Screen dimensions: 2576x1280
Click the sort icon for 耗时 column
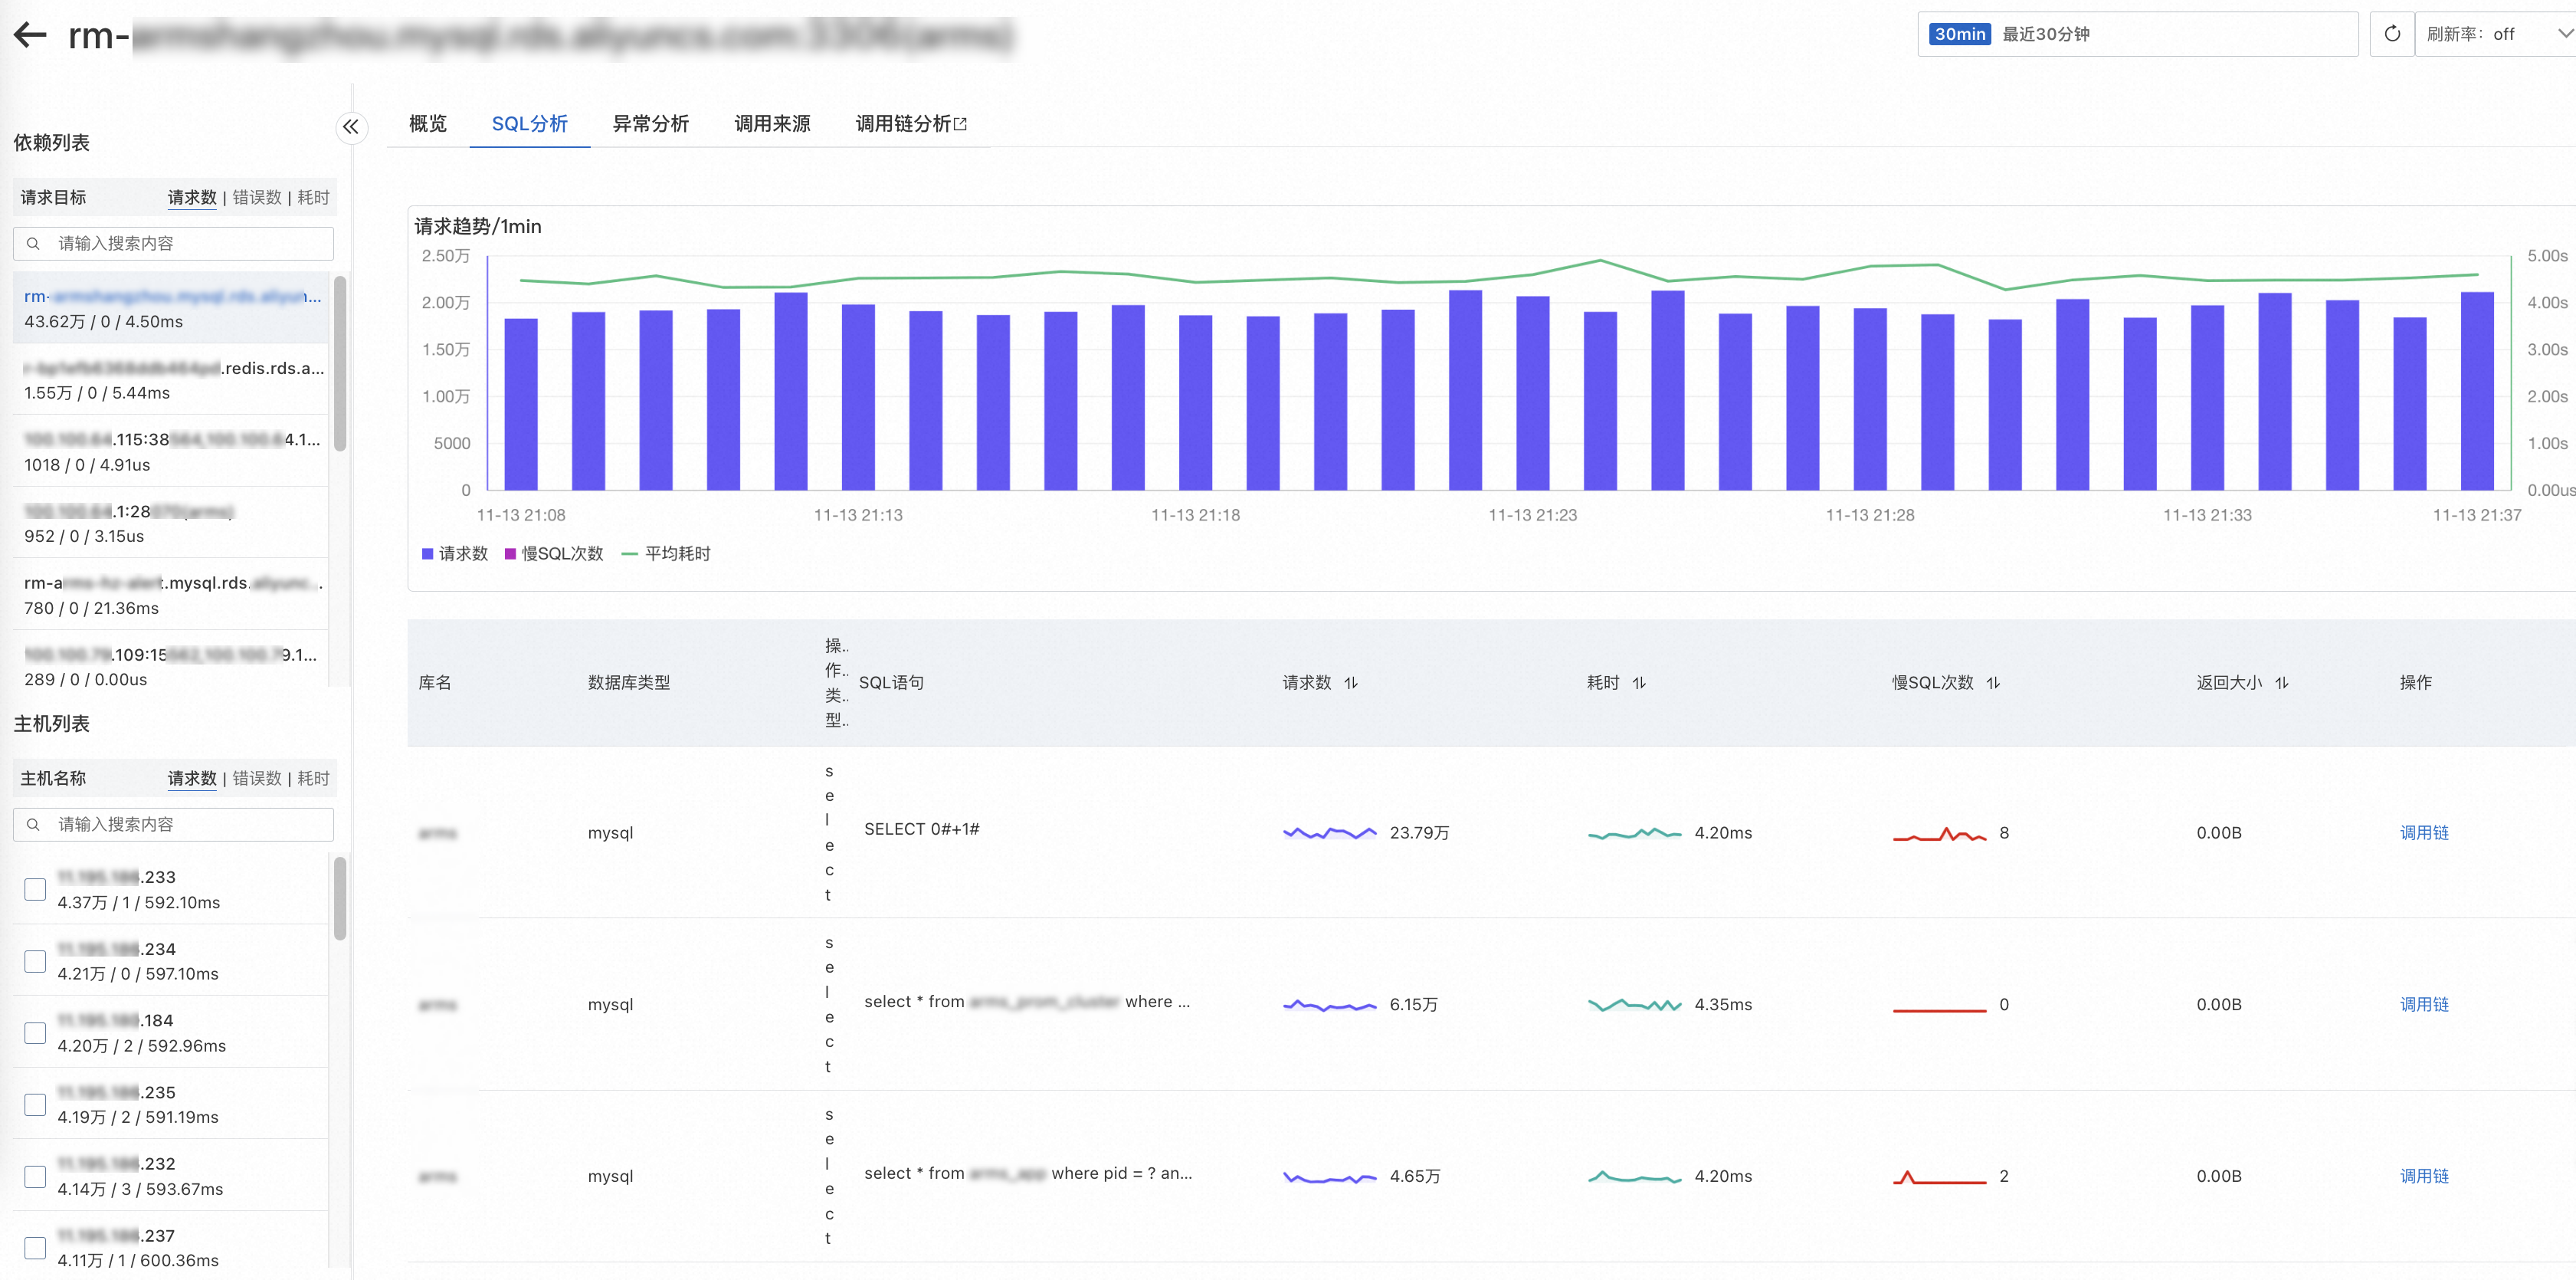point(1638,683)
